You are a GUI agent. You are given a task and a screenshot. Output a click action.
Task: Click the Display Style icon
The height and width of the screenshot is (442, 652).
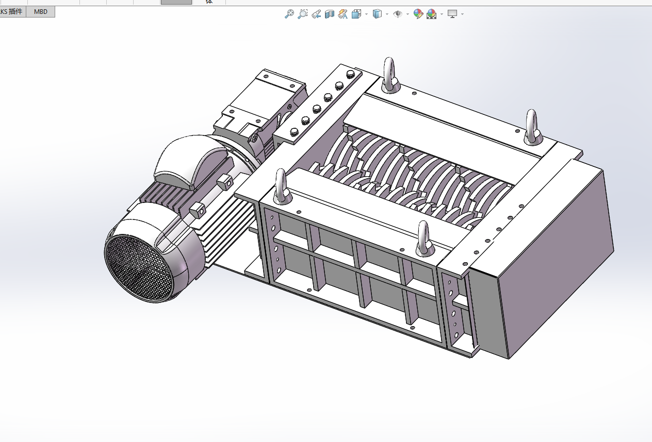tap(377, 14)
